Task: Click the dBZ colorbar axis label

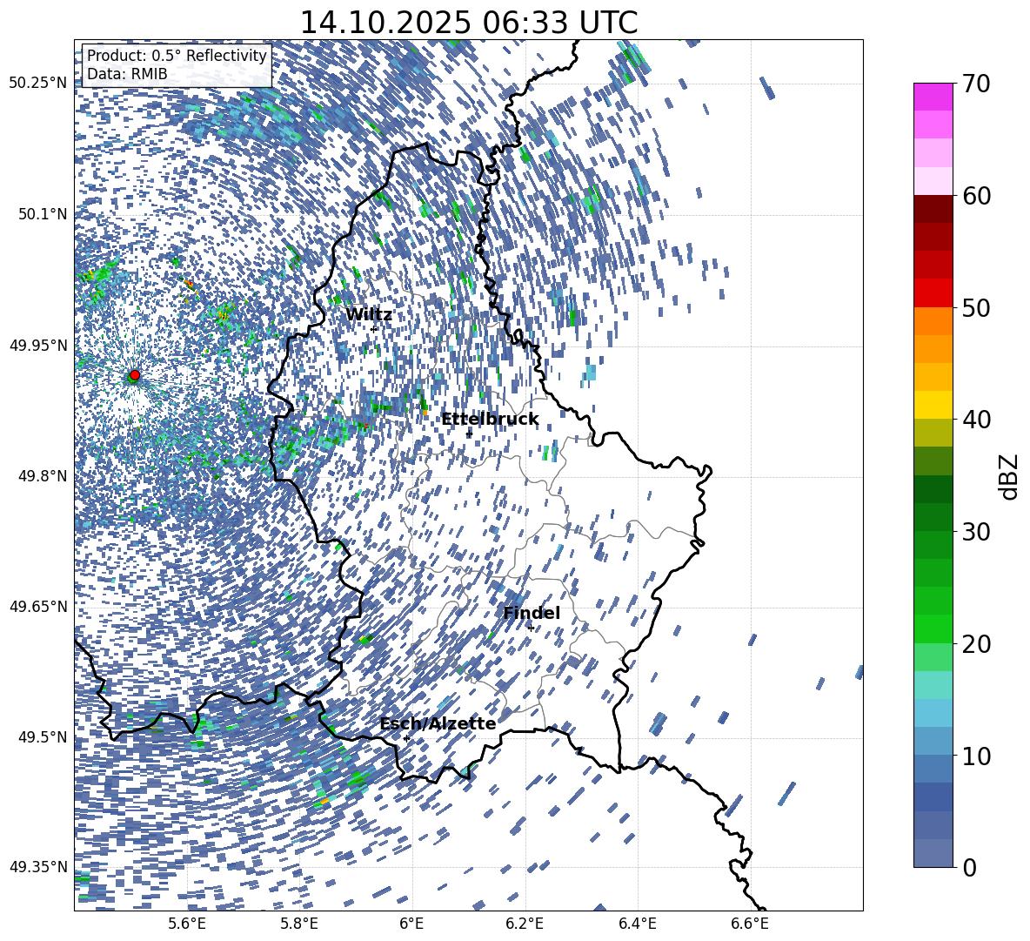Action: [1008, 476]
